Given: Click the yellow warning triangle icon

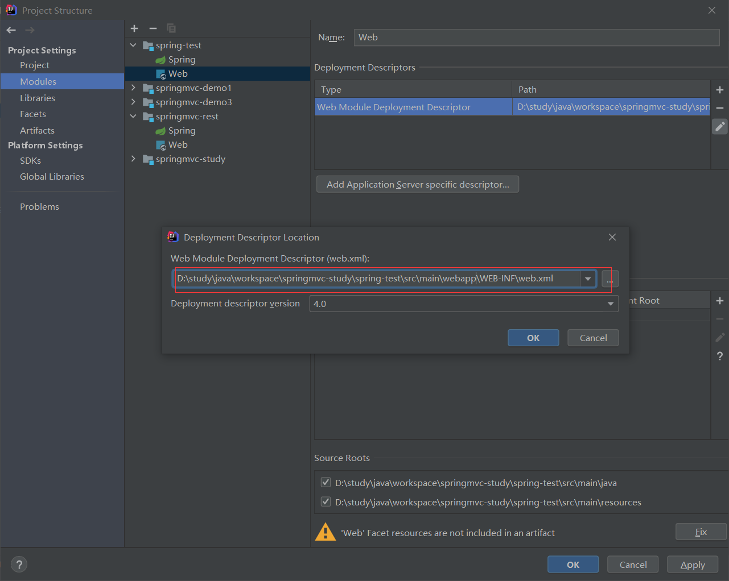Looking at the screenshot, I should tap(326, 532).
